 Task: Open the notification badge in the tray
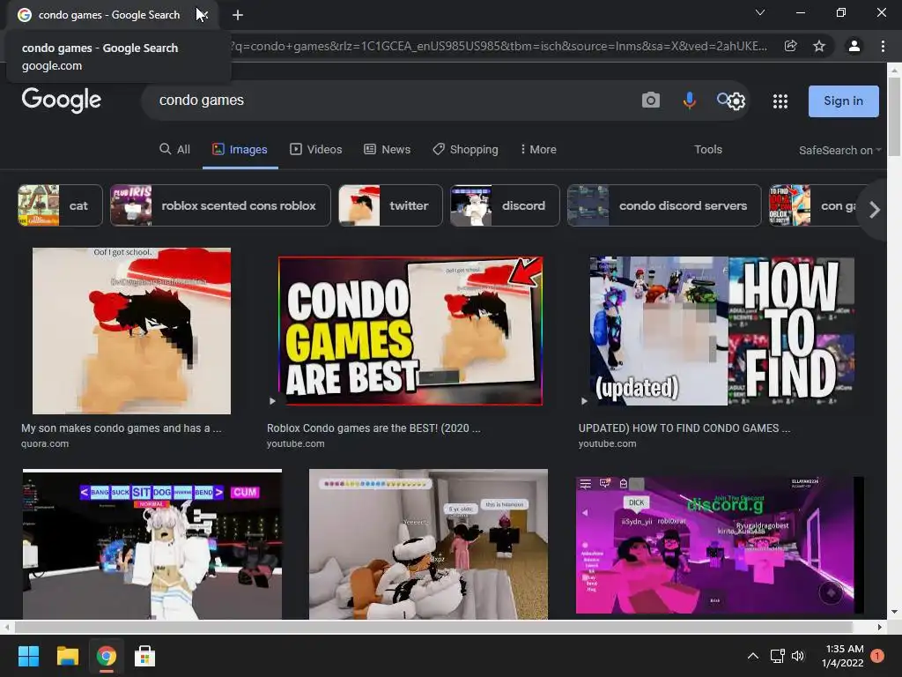click(877, 656)
